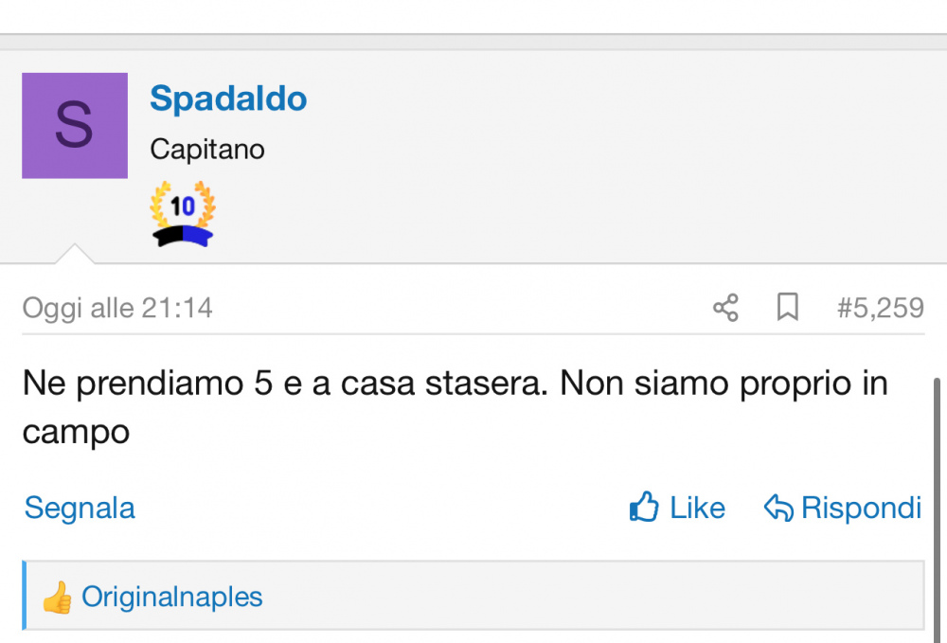Click the thumbs-up icon next to Like
This screenshot has width=947, height=643.
tap(644, 507)
